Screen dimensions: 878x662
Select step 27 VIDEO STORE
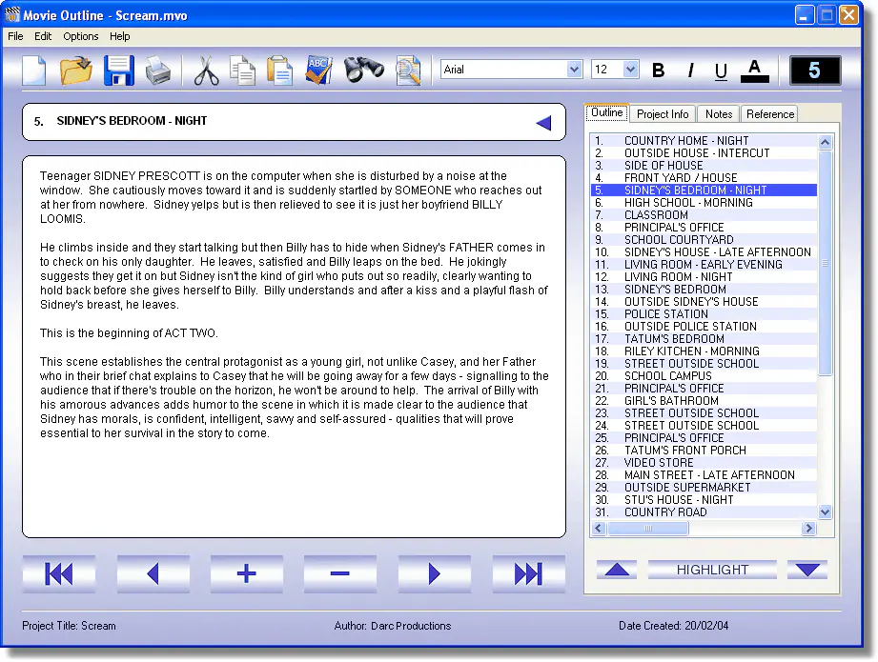pos(704,463)
